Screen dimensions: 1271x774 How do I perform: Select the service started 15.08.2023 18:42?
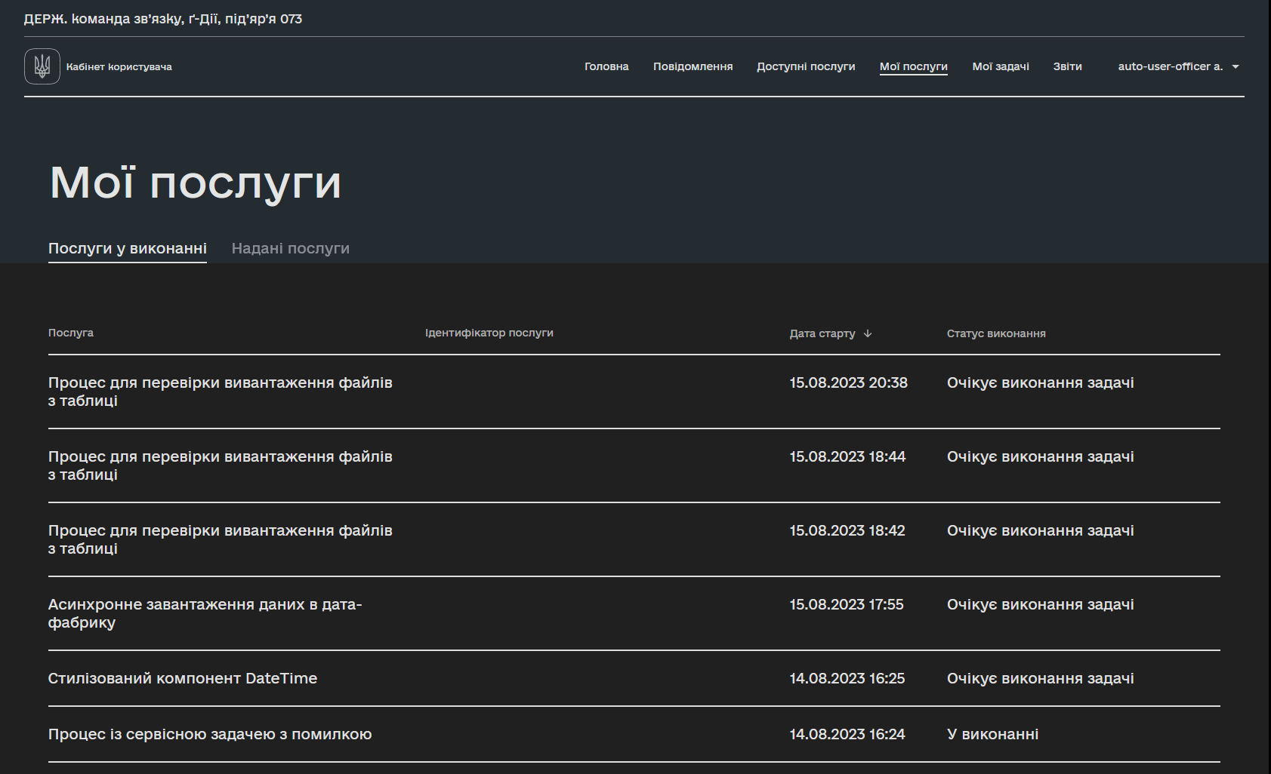click(x=634, y=539)
